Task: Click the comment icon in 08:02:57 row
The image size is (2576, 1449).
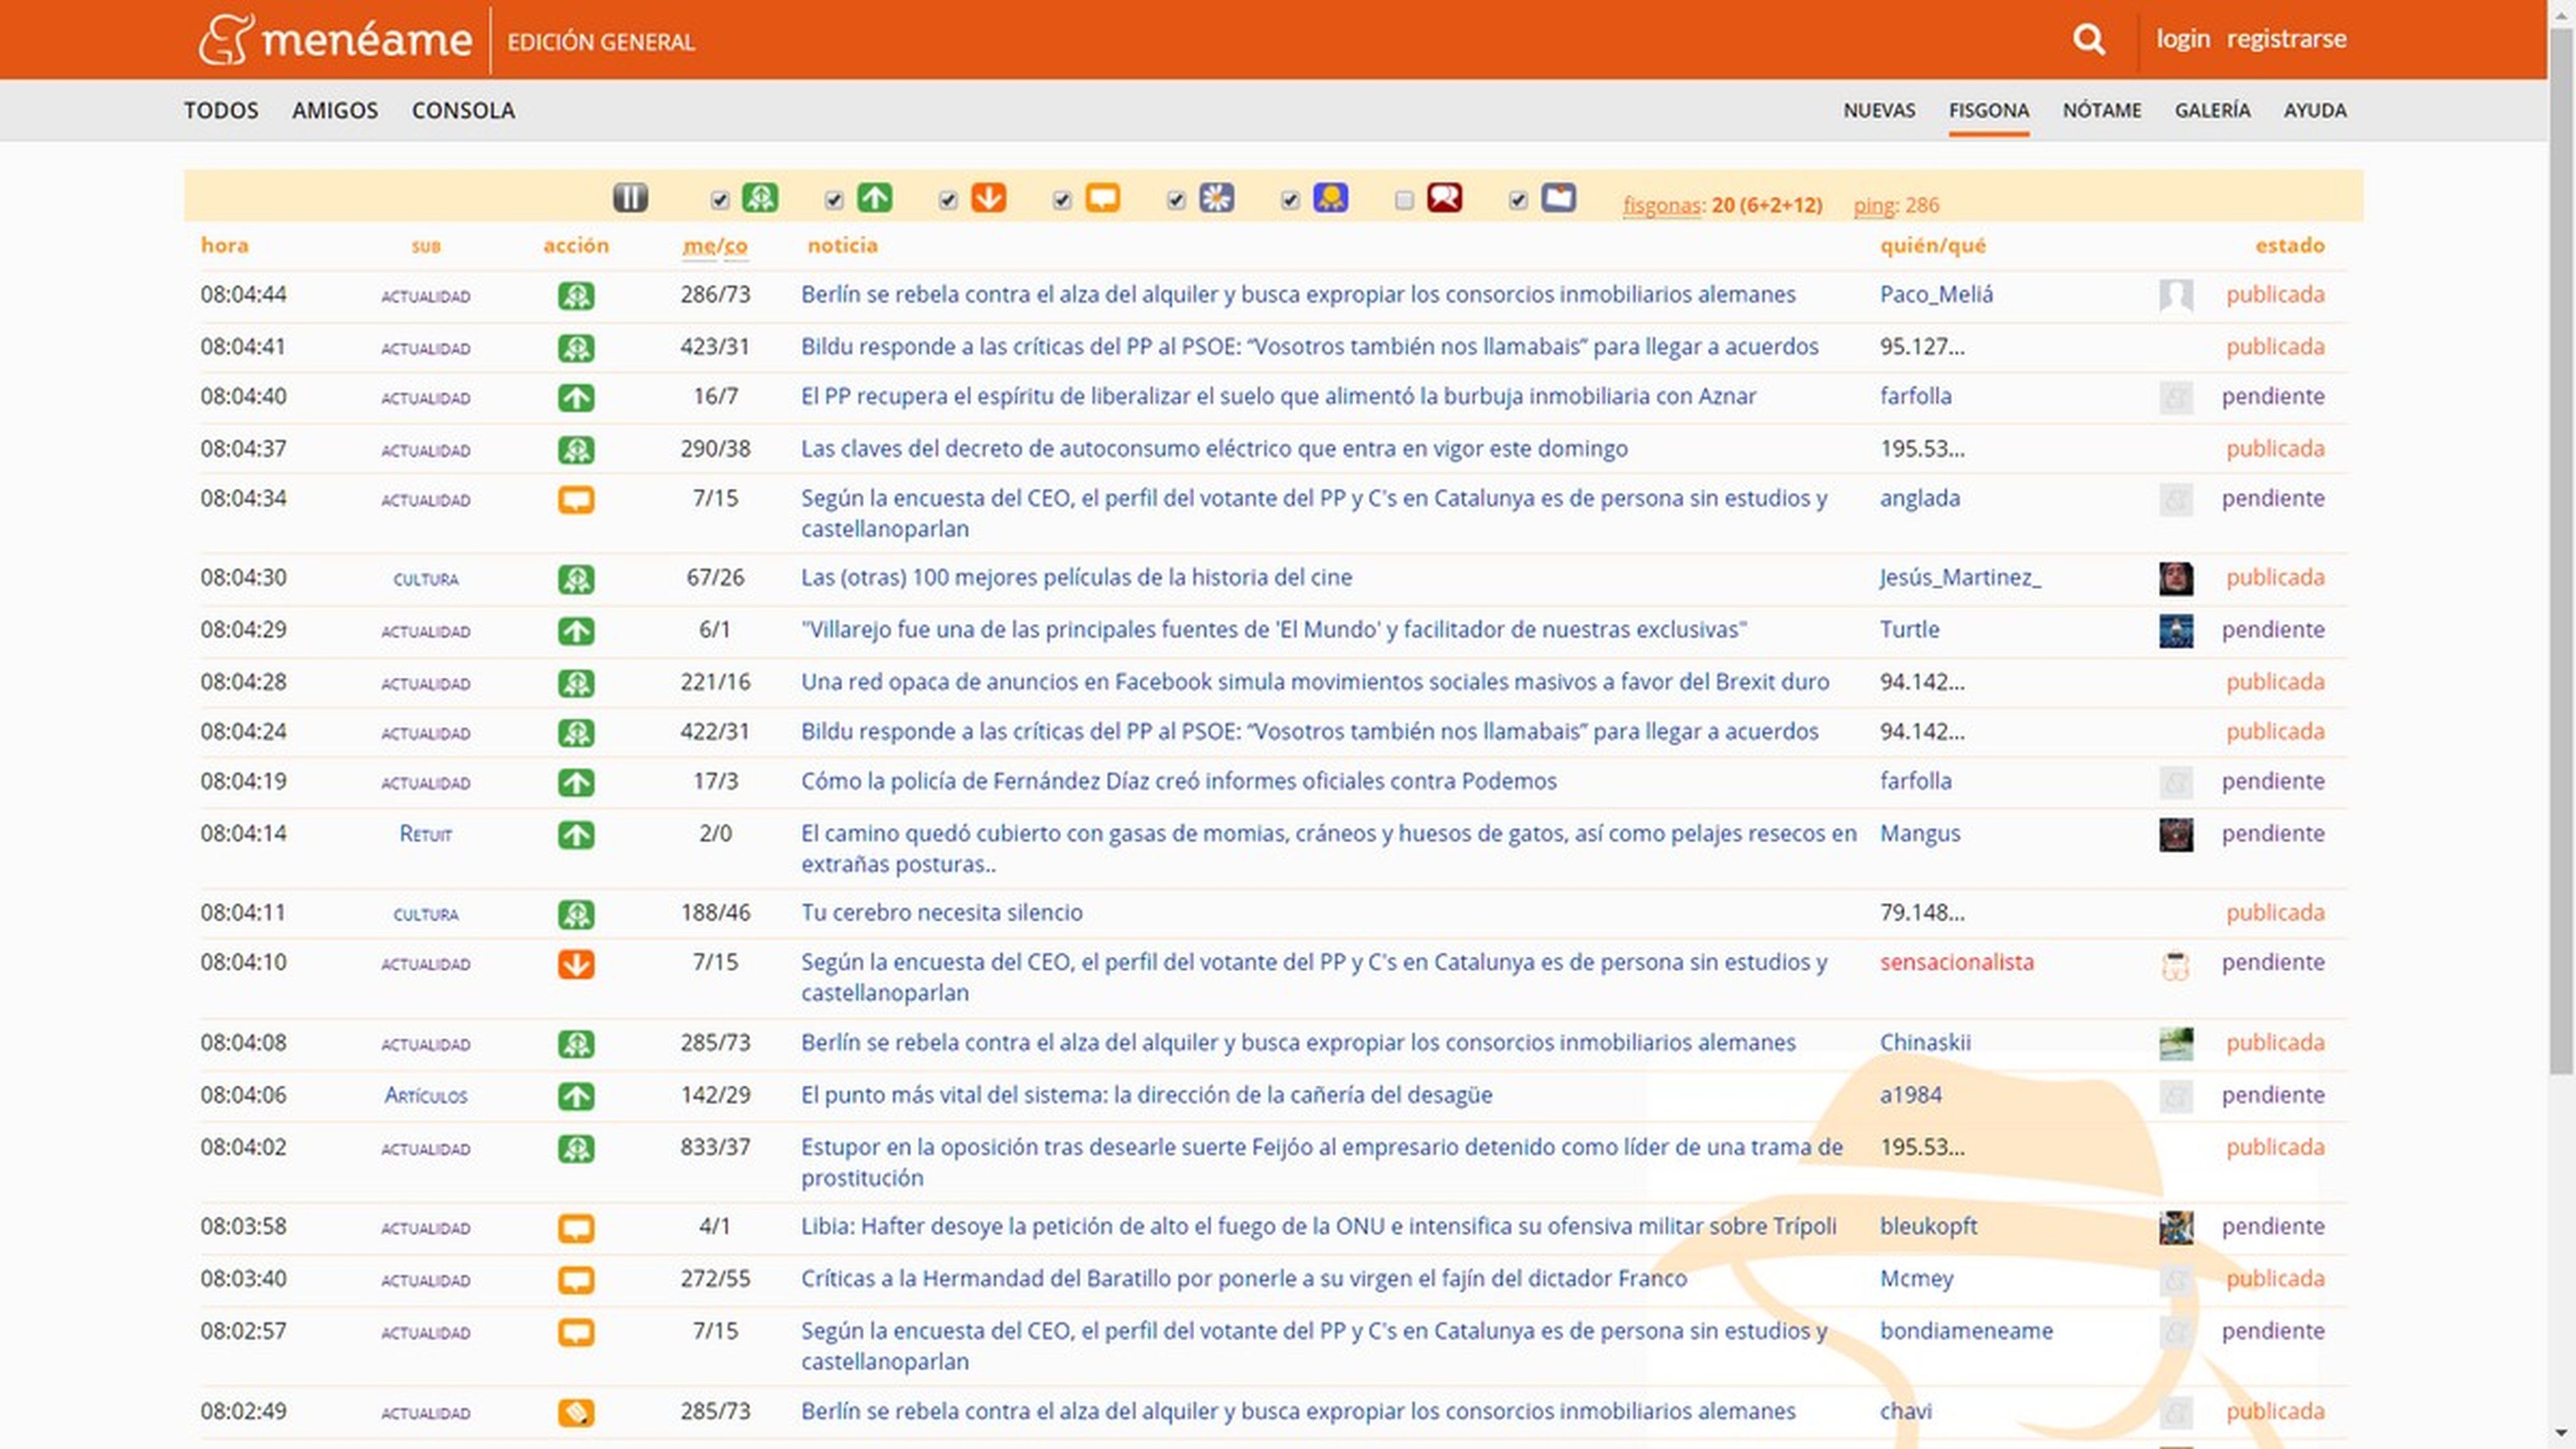Action: click(576, 1332)
